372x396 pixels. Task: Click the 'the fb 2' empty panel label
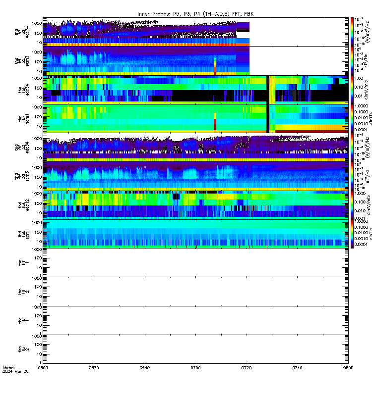pyautogui.click(x=24, y=349)
